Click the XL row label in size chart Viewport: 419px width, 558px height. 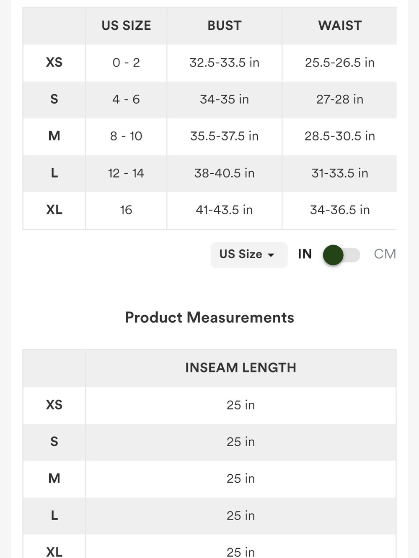(54, 210)
